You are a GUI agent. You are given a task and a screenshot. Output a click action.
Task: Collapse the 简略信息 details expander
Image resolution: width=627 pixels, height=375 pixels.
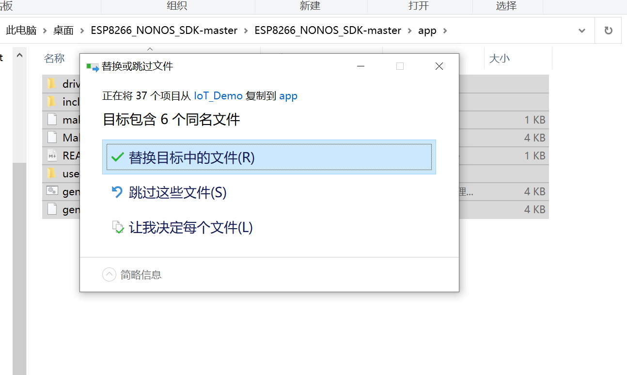(109, 274)
